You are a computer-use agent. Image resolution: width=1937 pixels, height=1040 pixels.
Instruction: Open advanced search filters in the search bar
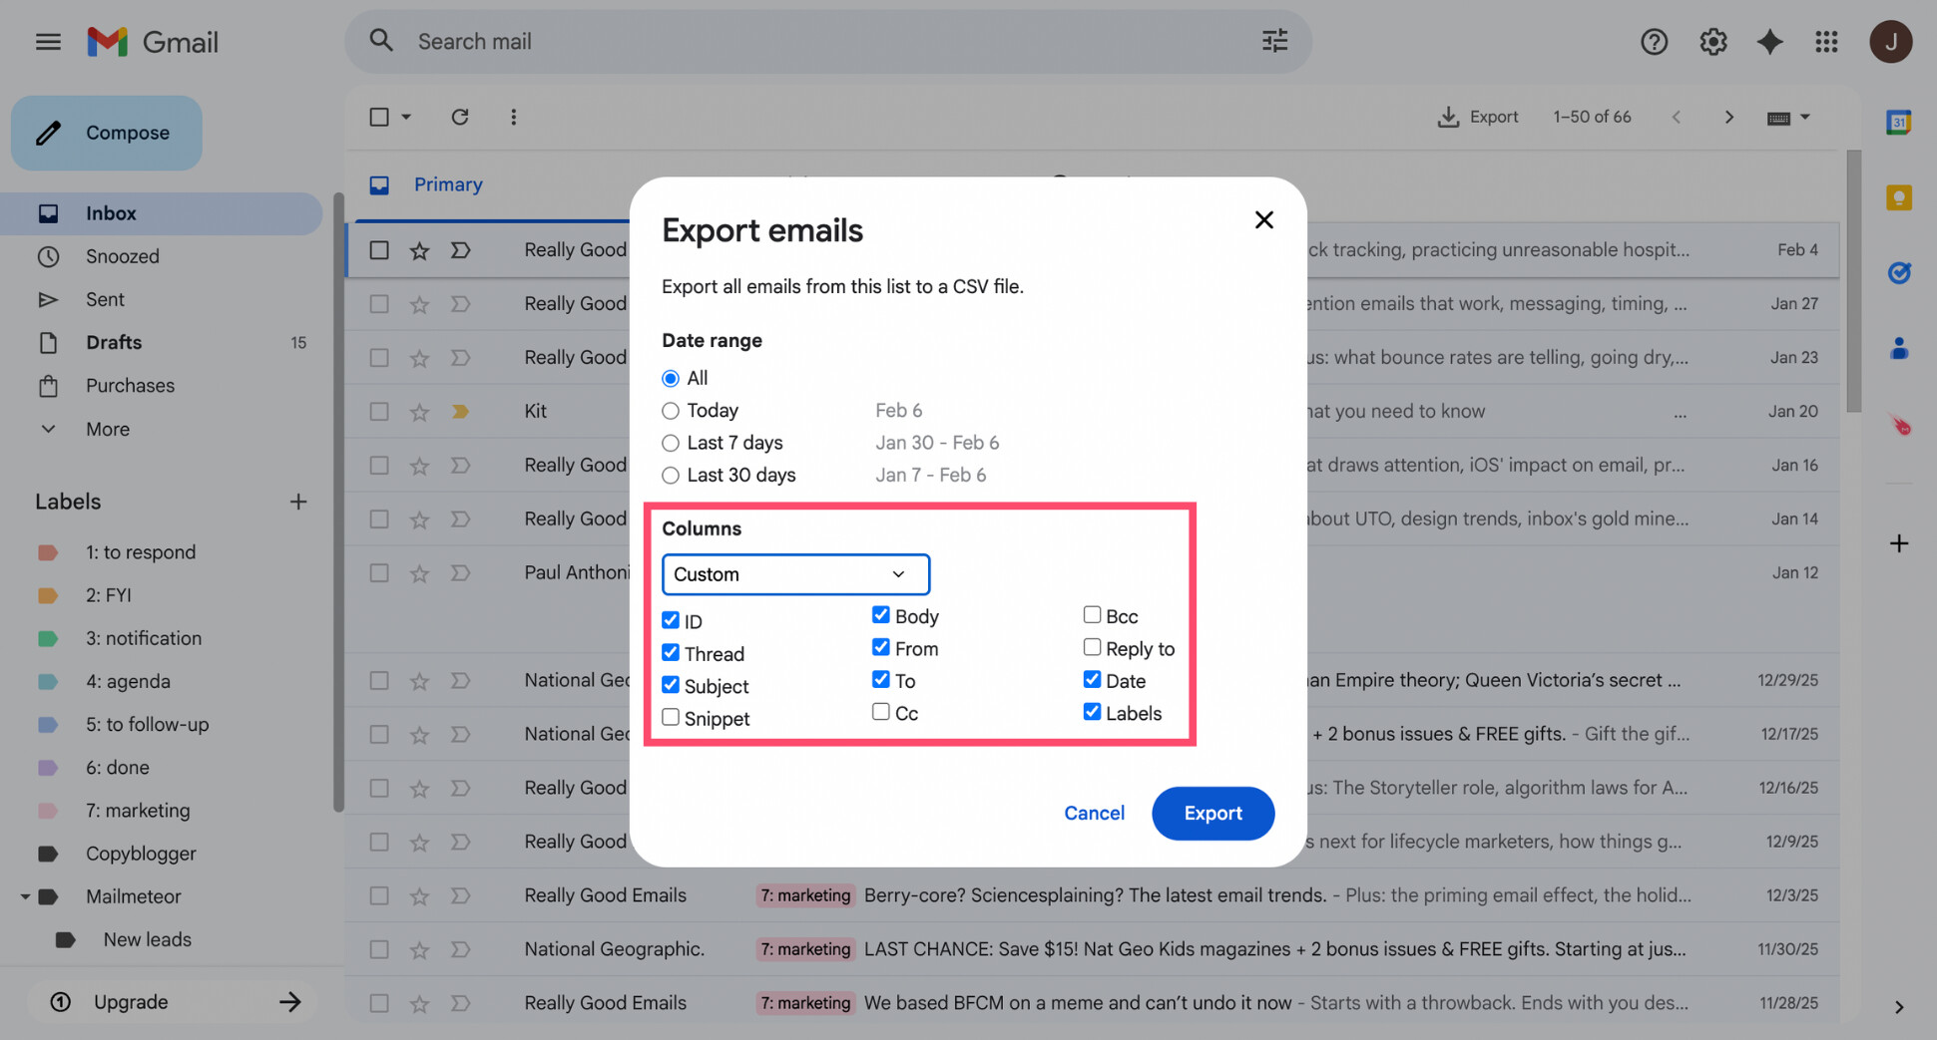click(x=1274, y=41)
